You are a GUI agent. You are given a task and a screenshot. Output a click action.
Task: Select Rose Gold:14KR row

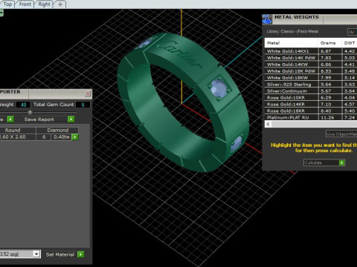coord(311,105)
